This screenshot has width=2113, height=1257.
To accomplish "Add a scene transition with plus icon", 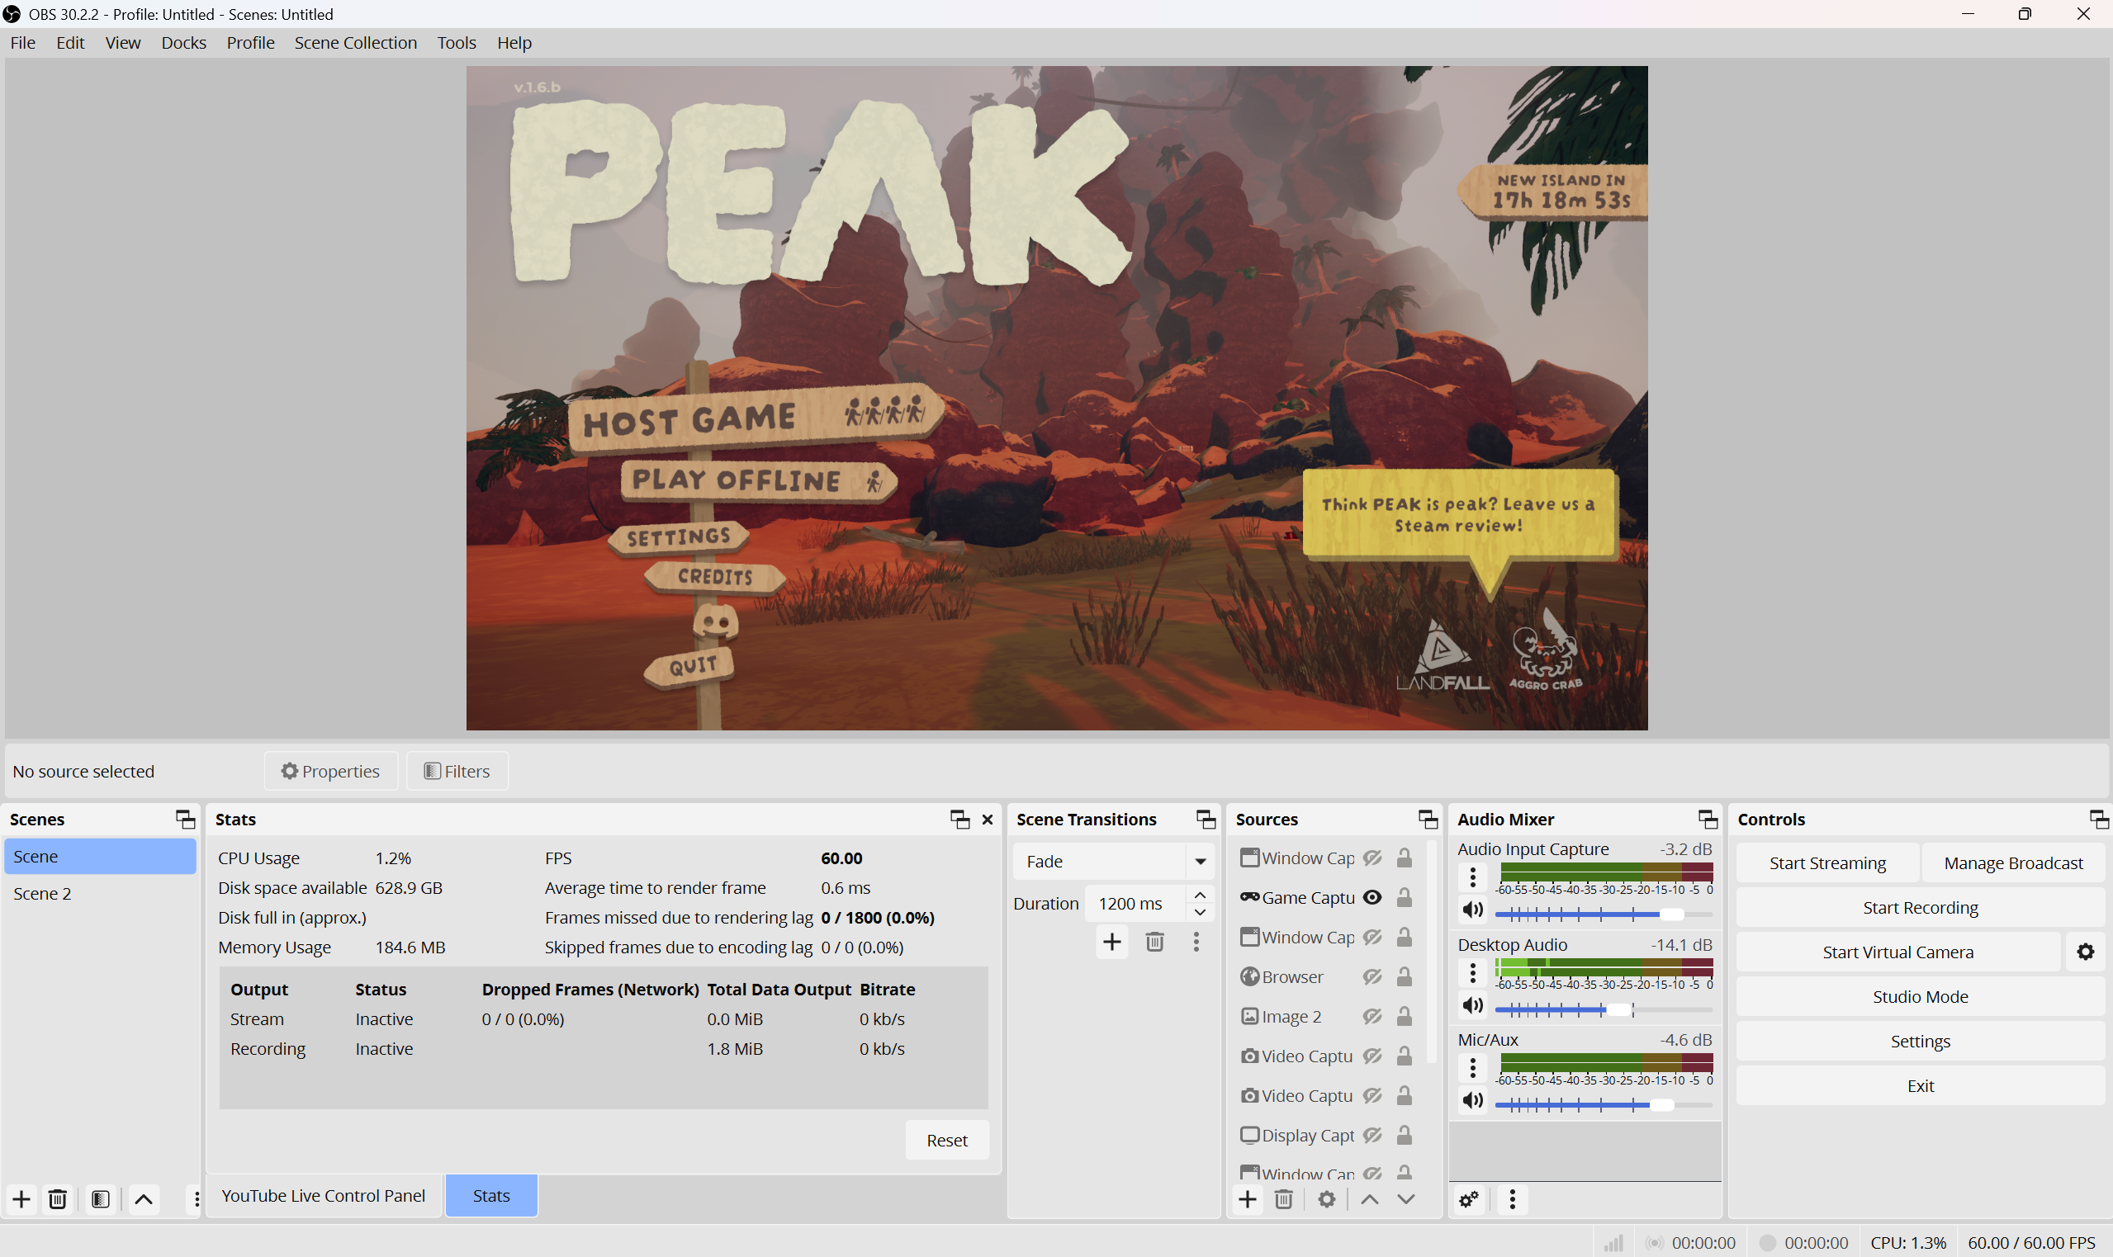I will (x=1111, y=942).
